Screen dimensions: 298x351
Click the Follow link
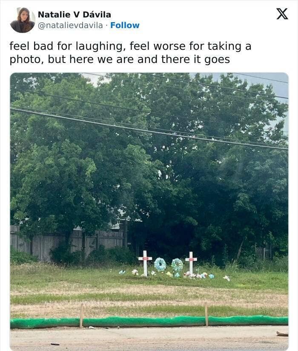pos(125,25)
